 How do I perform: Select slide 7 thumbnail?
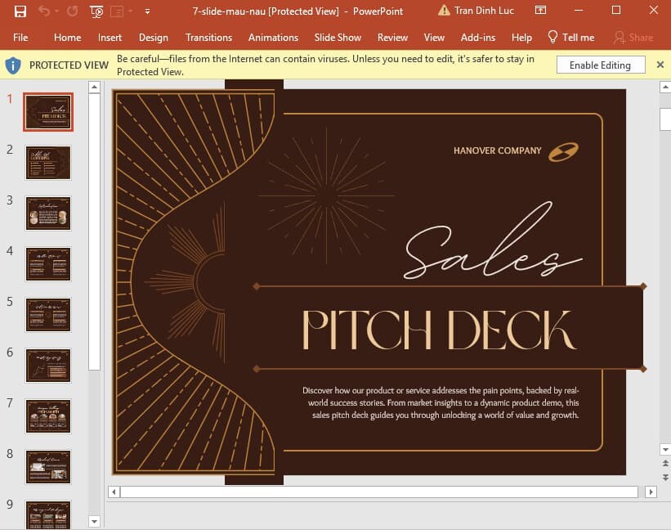tap(48, 416)
